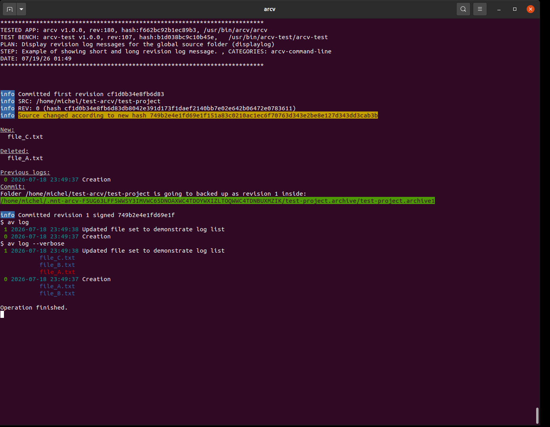550x427 pixels.
Task: Click the red file_A.txt entry
Action: pos(57,272)
